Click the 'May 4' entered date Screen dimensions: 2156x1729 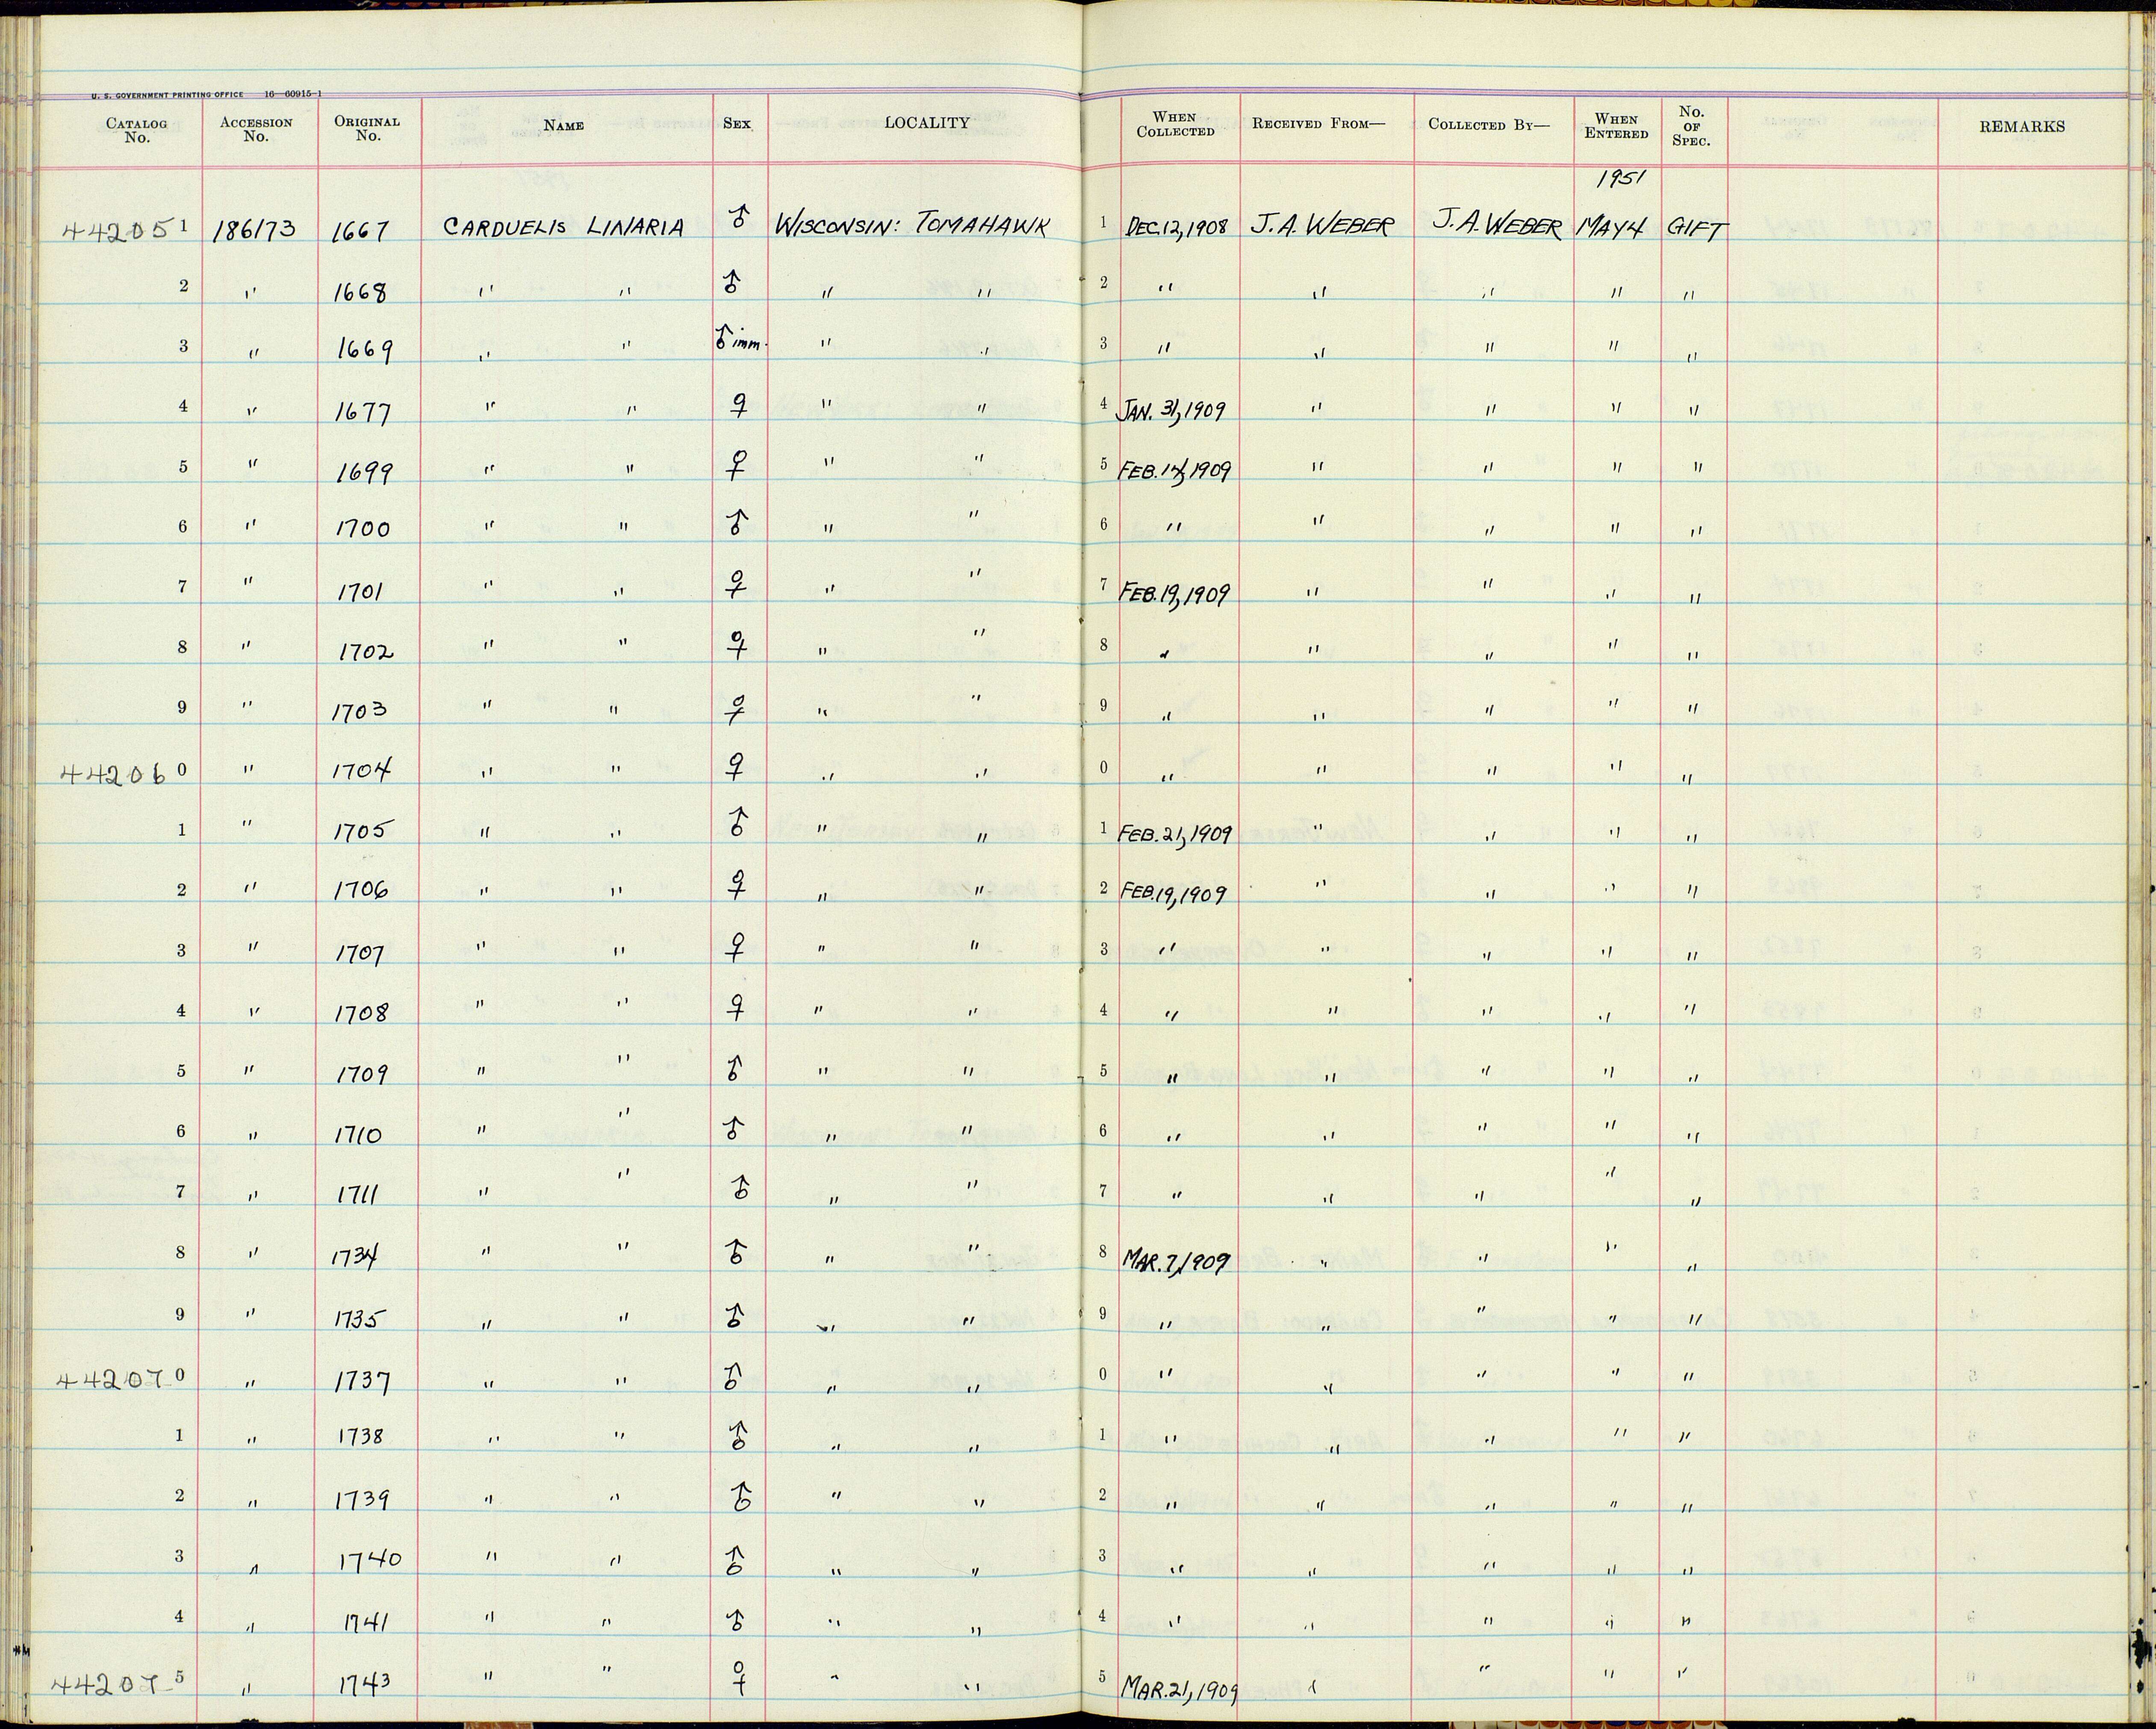[x=1609, y=228]
